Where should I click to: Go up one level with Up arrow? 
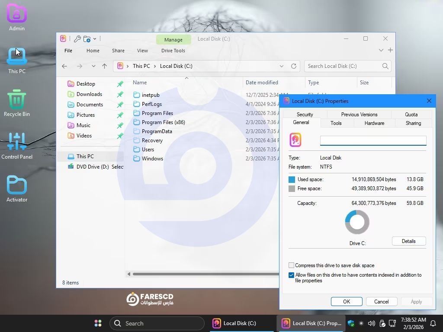(x=104, y=66)
